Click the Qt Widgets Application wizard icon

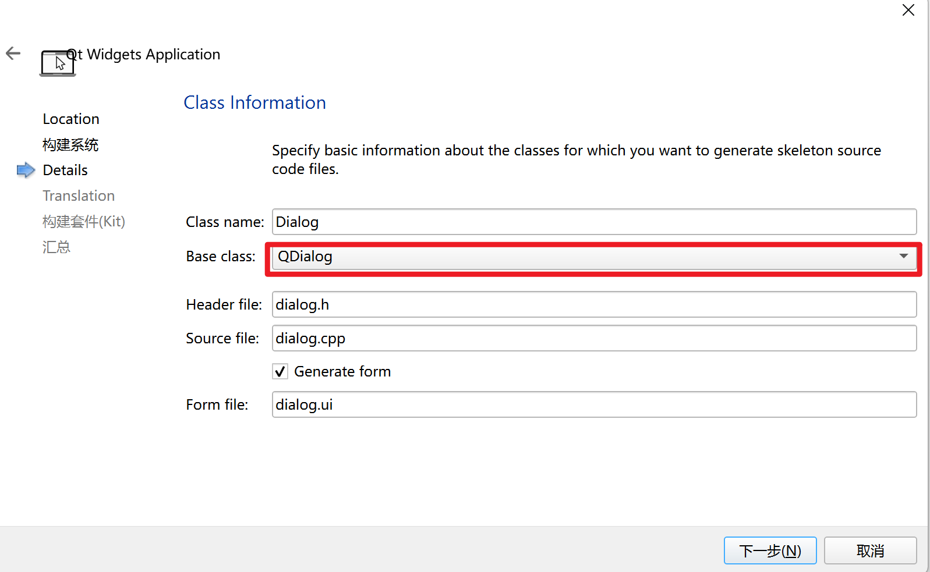[58, 63]
